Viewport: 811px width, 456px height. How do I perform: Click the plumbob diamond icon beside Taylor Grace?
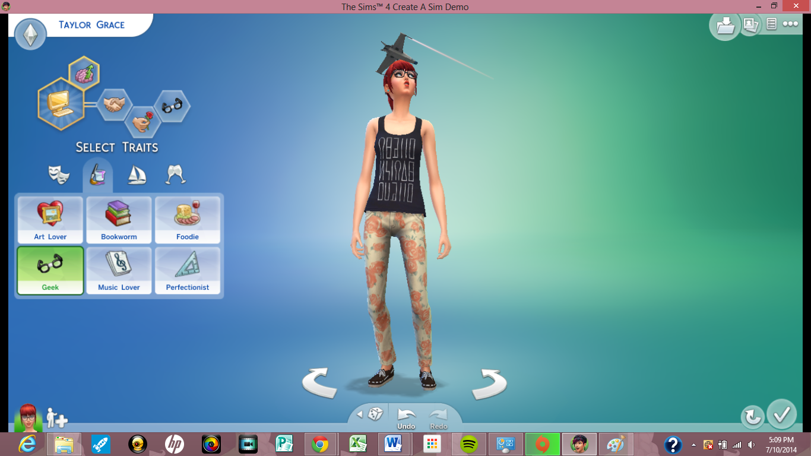click(30, 34)
